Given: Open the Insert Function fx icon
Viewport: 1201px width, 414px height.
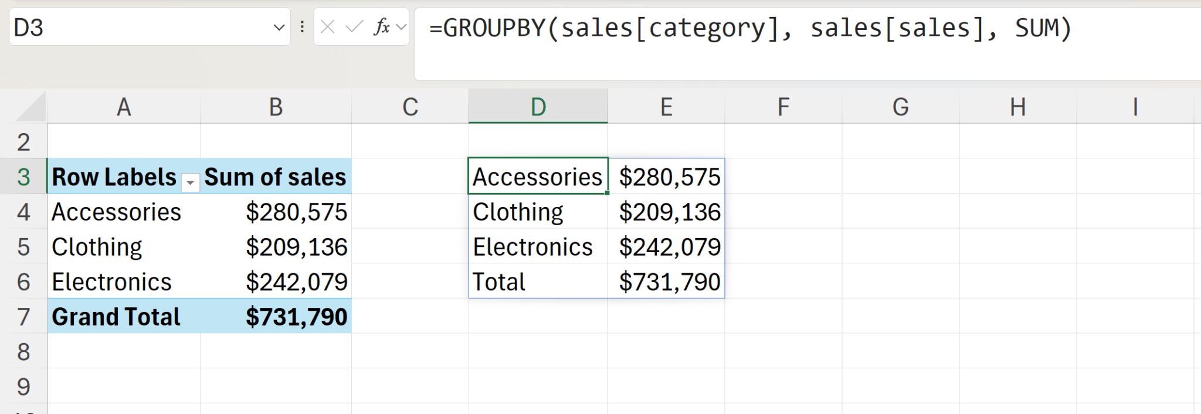Looking at the screenshot, I should (382, 27).
